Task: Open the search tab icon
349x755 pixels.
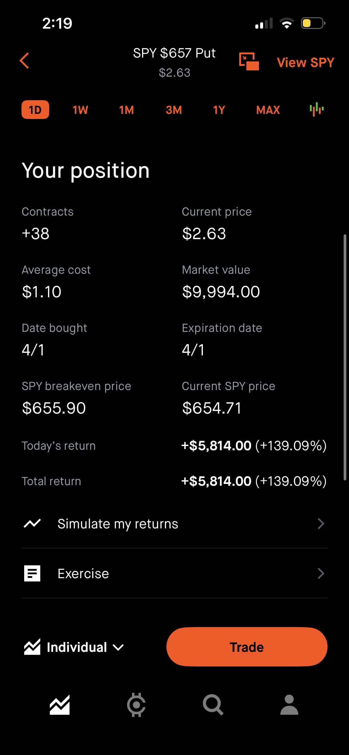Action: pos(213,705)
